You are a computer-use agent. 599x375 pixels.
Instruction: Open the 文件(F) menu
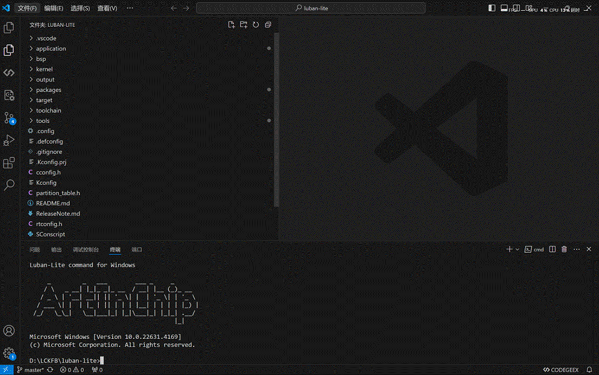(27, 8)
